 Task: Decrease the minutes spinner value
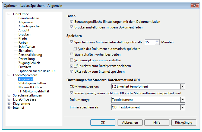click(x=157, y=43)
